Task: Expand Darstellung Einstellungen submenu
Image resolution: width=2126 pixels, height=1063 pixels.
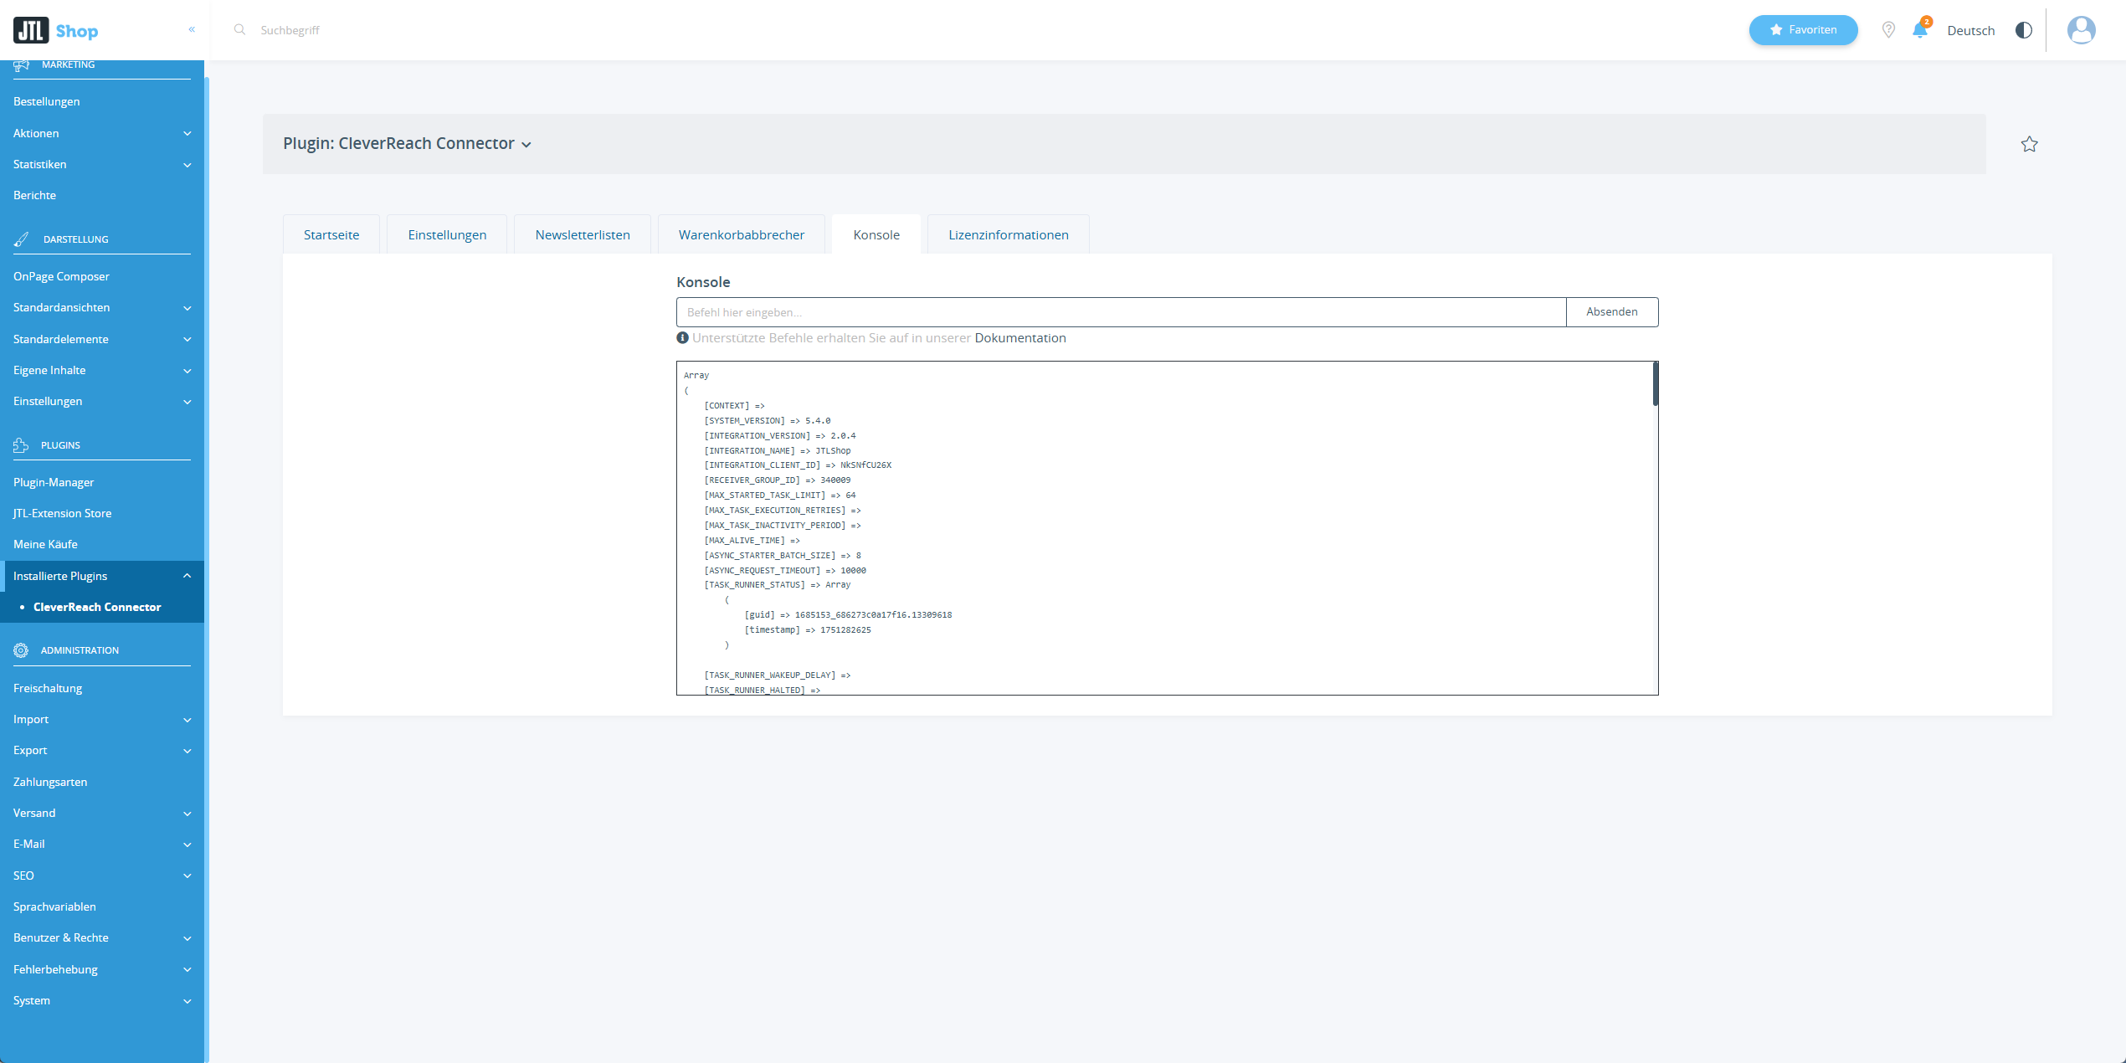Action: [x=102, y=401]
